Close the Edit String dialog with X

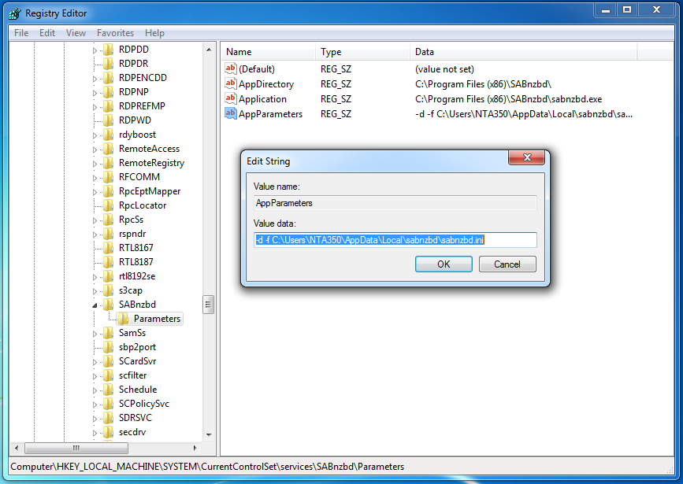click(x=526, y=157)
